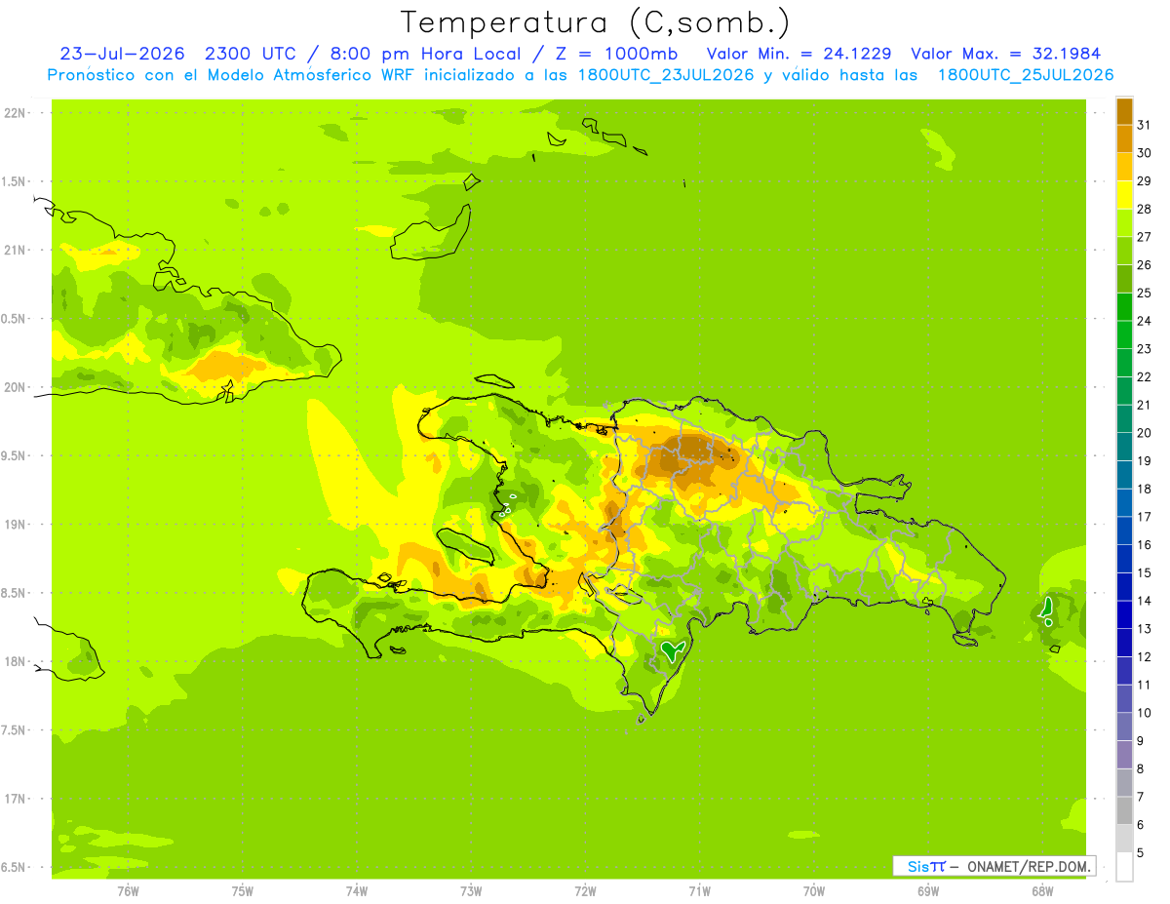The height and width of the screenshot is (904, 1170).
Task: Click the 73W longitude axis label
Action: 471,890
